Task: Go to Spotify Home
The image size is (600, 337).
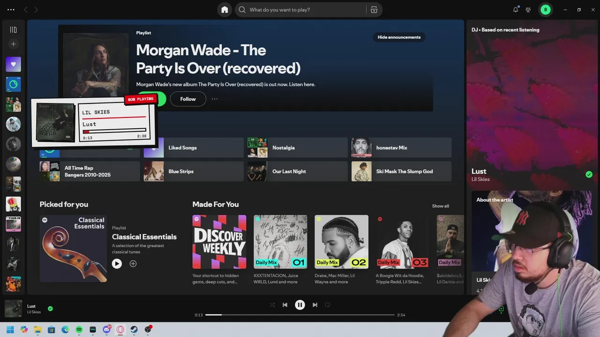Action: coord(225,10)
